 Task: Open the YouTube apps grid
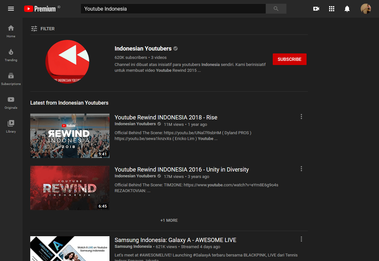(x=332, y=9)
